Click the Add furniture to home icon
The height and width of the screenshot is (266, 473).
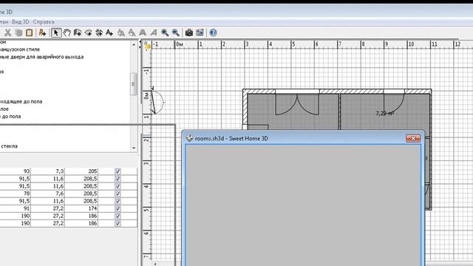click(x=43, y=33)
